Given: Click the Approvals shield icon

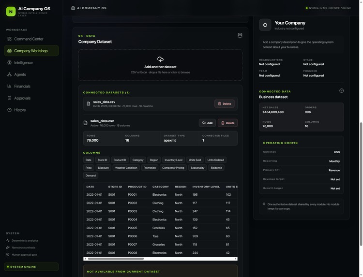Looking at the screenshot, I should click(x=9, y=98).
